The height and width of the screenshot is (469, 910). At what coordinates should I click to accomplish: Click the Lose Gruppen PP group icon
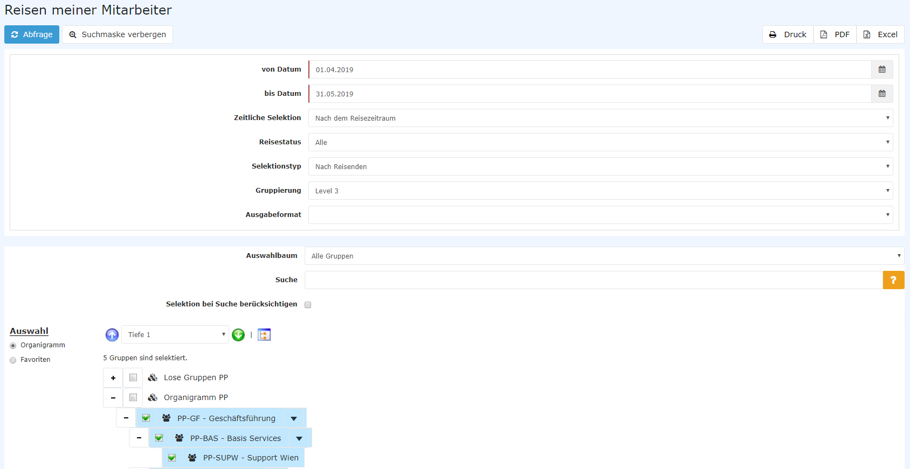coord(153,377)
